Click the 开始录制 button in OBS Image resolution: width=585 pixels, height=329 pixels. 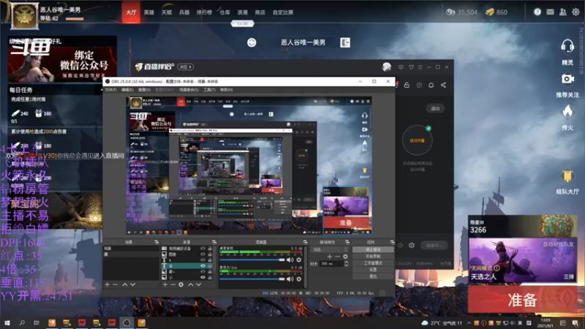click(373, 257)
